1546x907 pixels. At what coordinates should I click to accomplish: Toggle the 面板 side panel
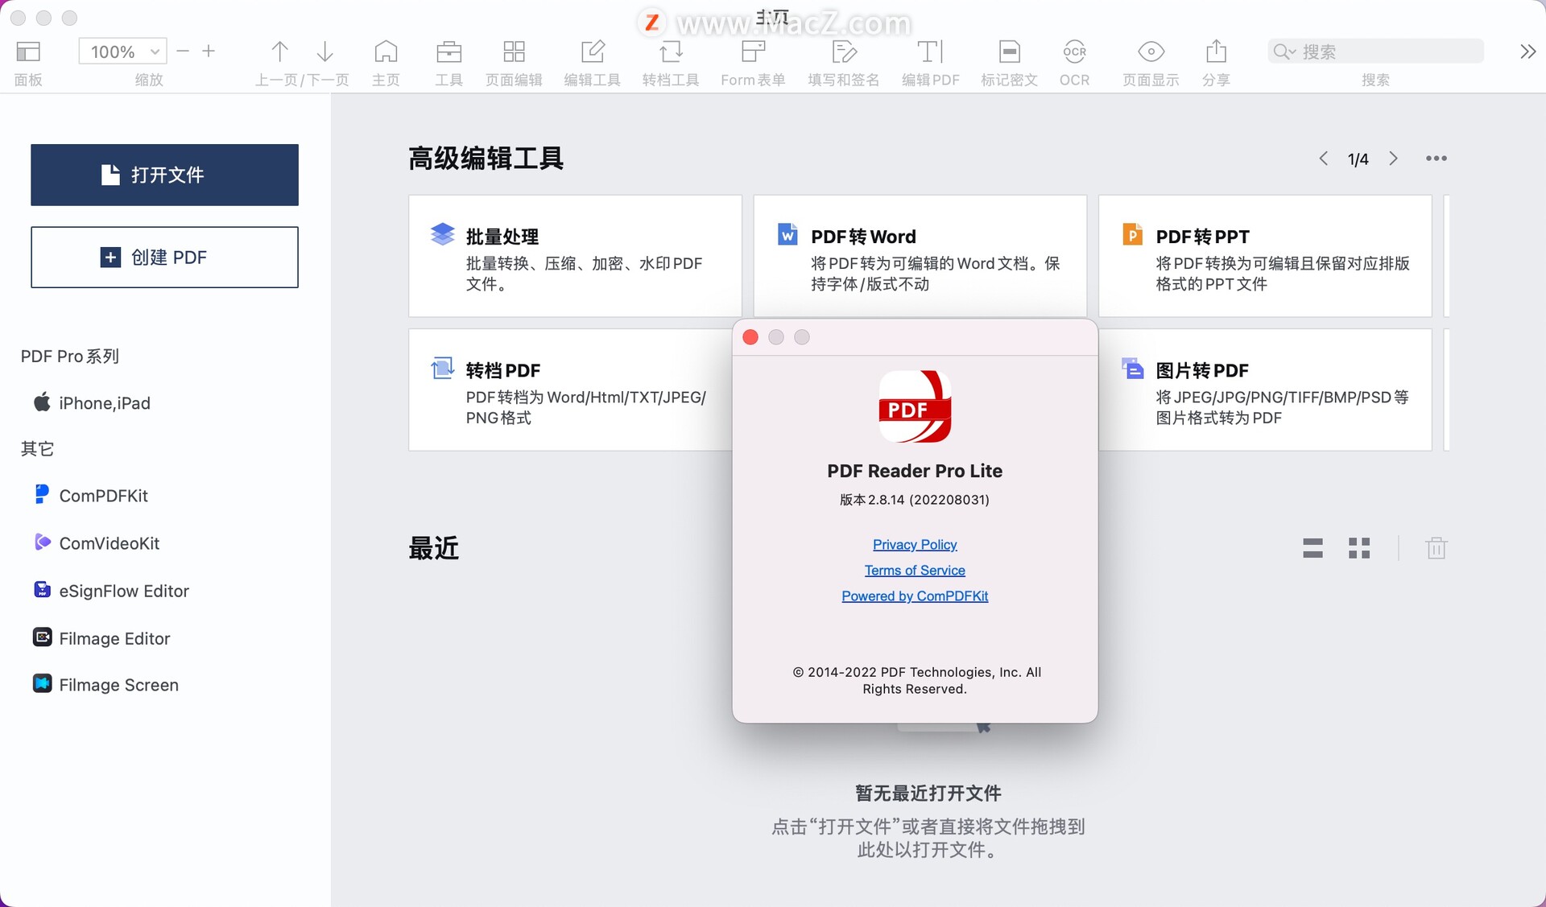coord(28,51)
